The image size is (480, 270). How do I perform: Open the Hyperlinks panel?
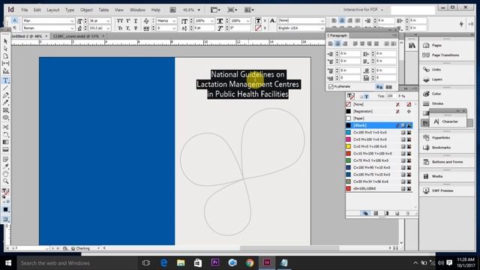click(x=441, y=138)
